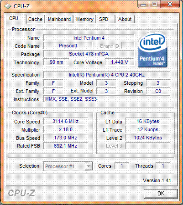Show the About tab

[x=125, y=19]
